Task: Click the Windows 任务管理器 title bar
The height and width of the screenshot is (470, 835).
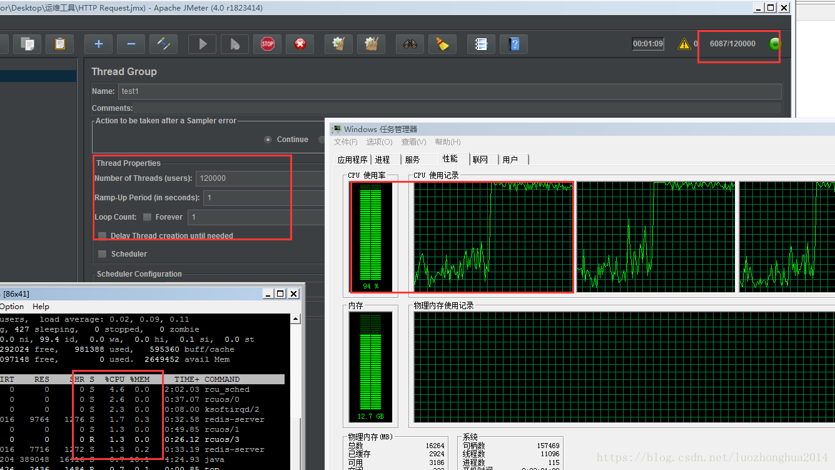Action: 582,129
